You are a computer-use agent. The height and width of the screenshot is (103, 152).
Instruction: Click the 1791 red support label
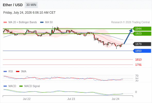click(x=138, y=65)
